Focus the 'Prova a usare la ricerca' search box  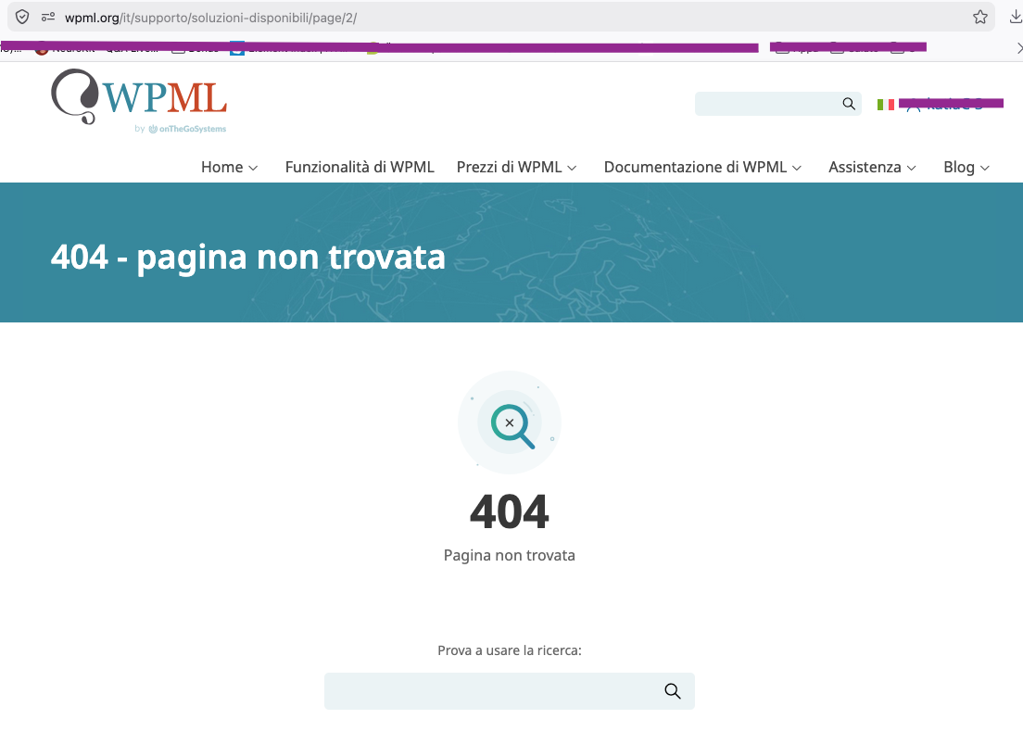(509, 691)
